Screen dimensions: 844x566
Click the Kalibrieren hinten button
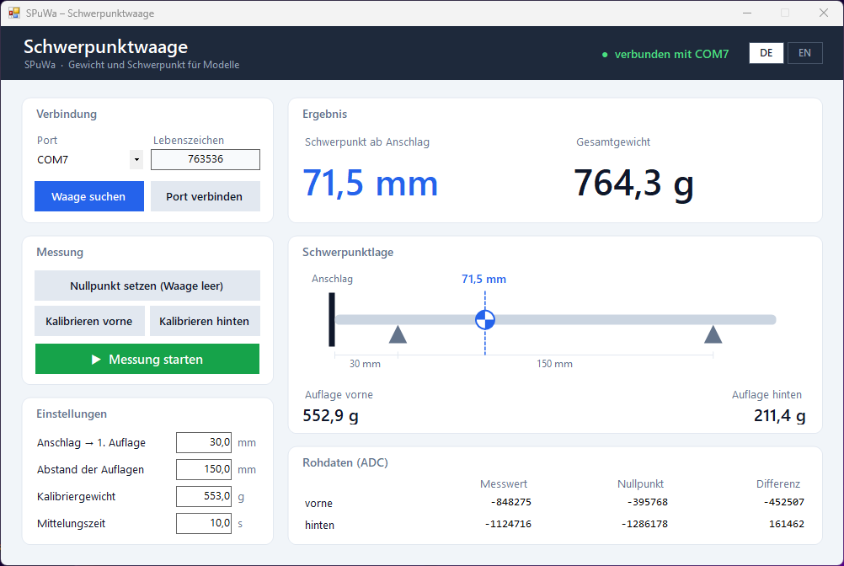click(x=205, y=321)
